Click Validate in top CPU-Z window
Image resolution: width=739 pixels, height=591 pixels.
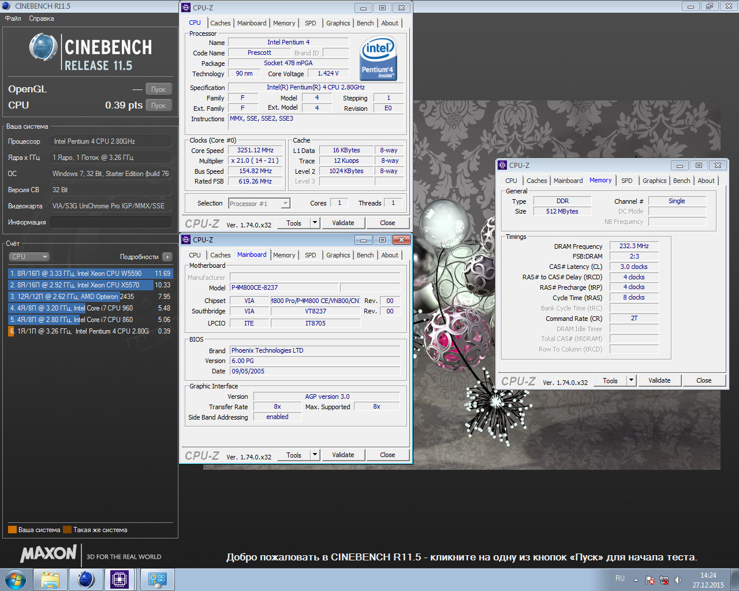[x=343, y=223]
